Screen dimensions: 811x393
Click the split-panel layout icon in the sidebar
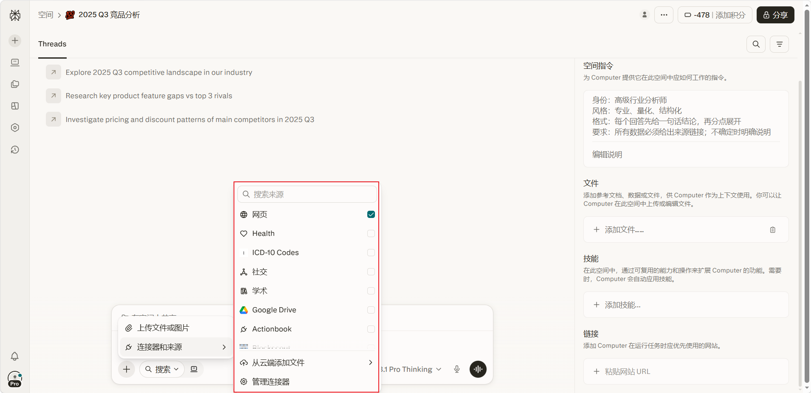pyautogui.click(x=15, y=106)
